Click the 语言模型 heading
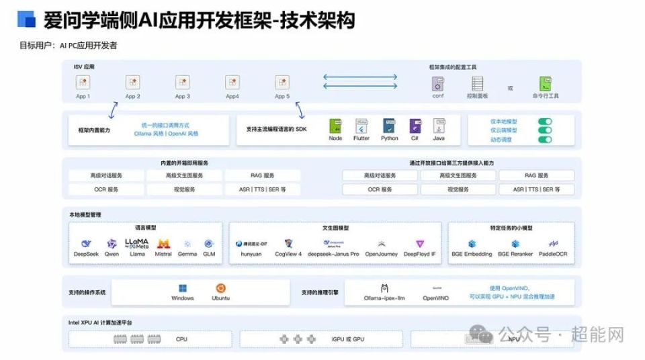645x360 pixels. pos(145,228)
